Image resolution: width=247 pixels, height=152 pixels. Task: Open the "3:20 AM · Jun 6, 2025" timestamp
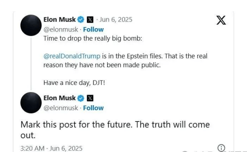coord(51,149)
